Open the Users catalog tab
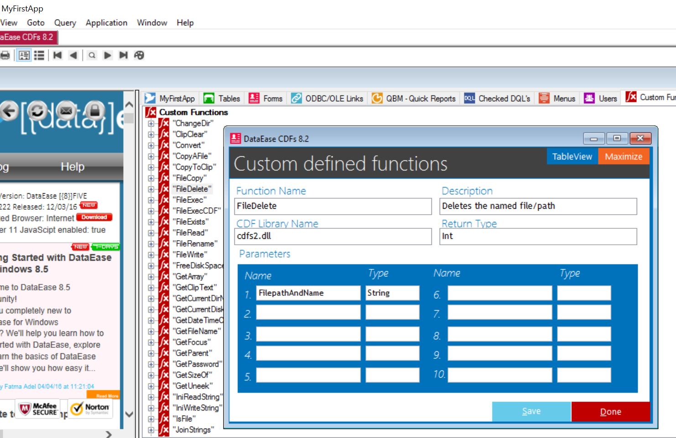The image size is (676, 438). [601, 98]
